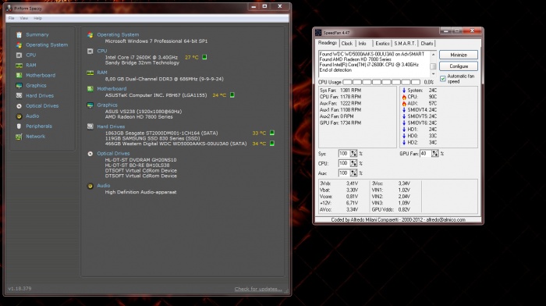Click speaker icon beside Audio heading

point(90,186)
